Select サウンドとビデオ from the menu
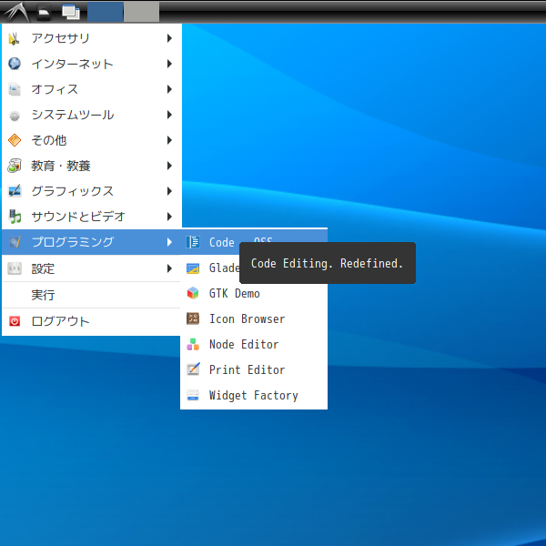 pyautogui.click(x=77, y=217)
